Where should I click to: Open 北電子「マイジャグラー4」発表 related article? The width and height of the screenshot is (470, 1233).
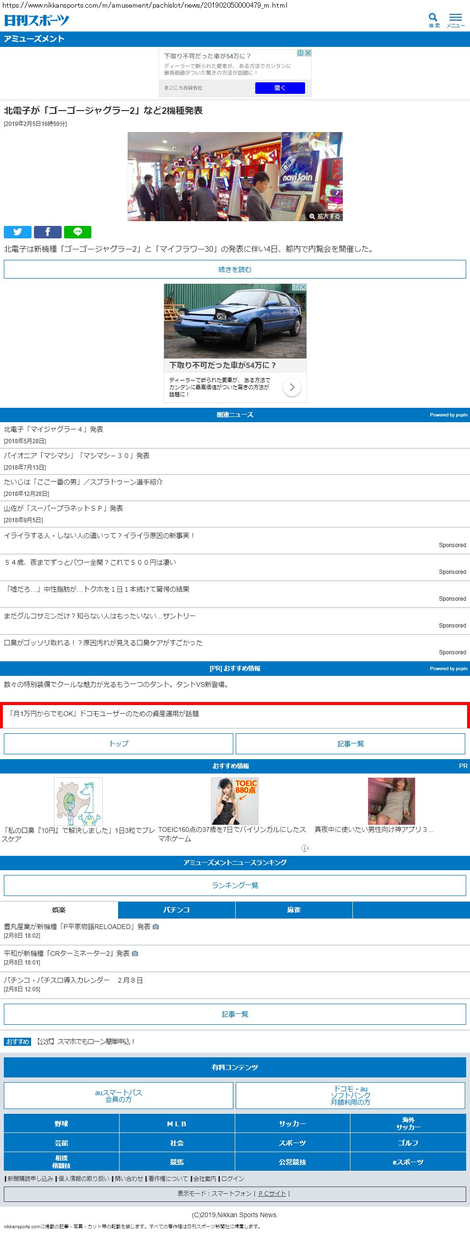point(54,429)
